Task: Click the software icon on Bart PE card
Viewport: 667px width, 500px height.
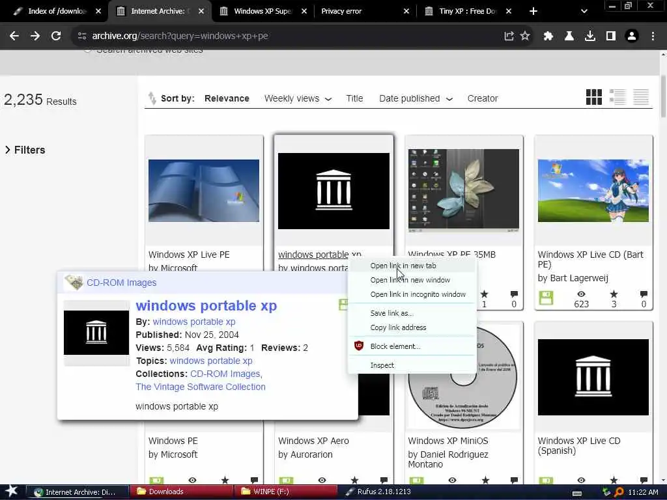Action: point(546,298)
